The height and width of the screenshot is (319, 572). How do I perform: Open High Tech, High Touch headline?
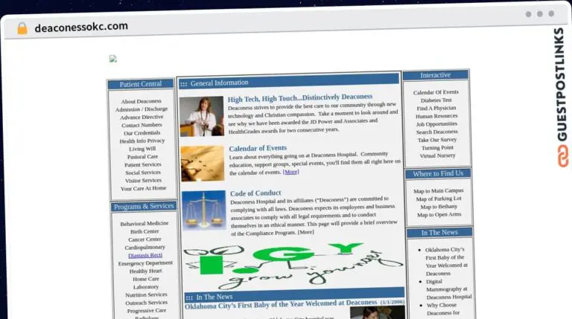point(300,97)
